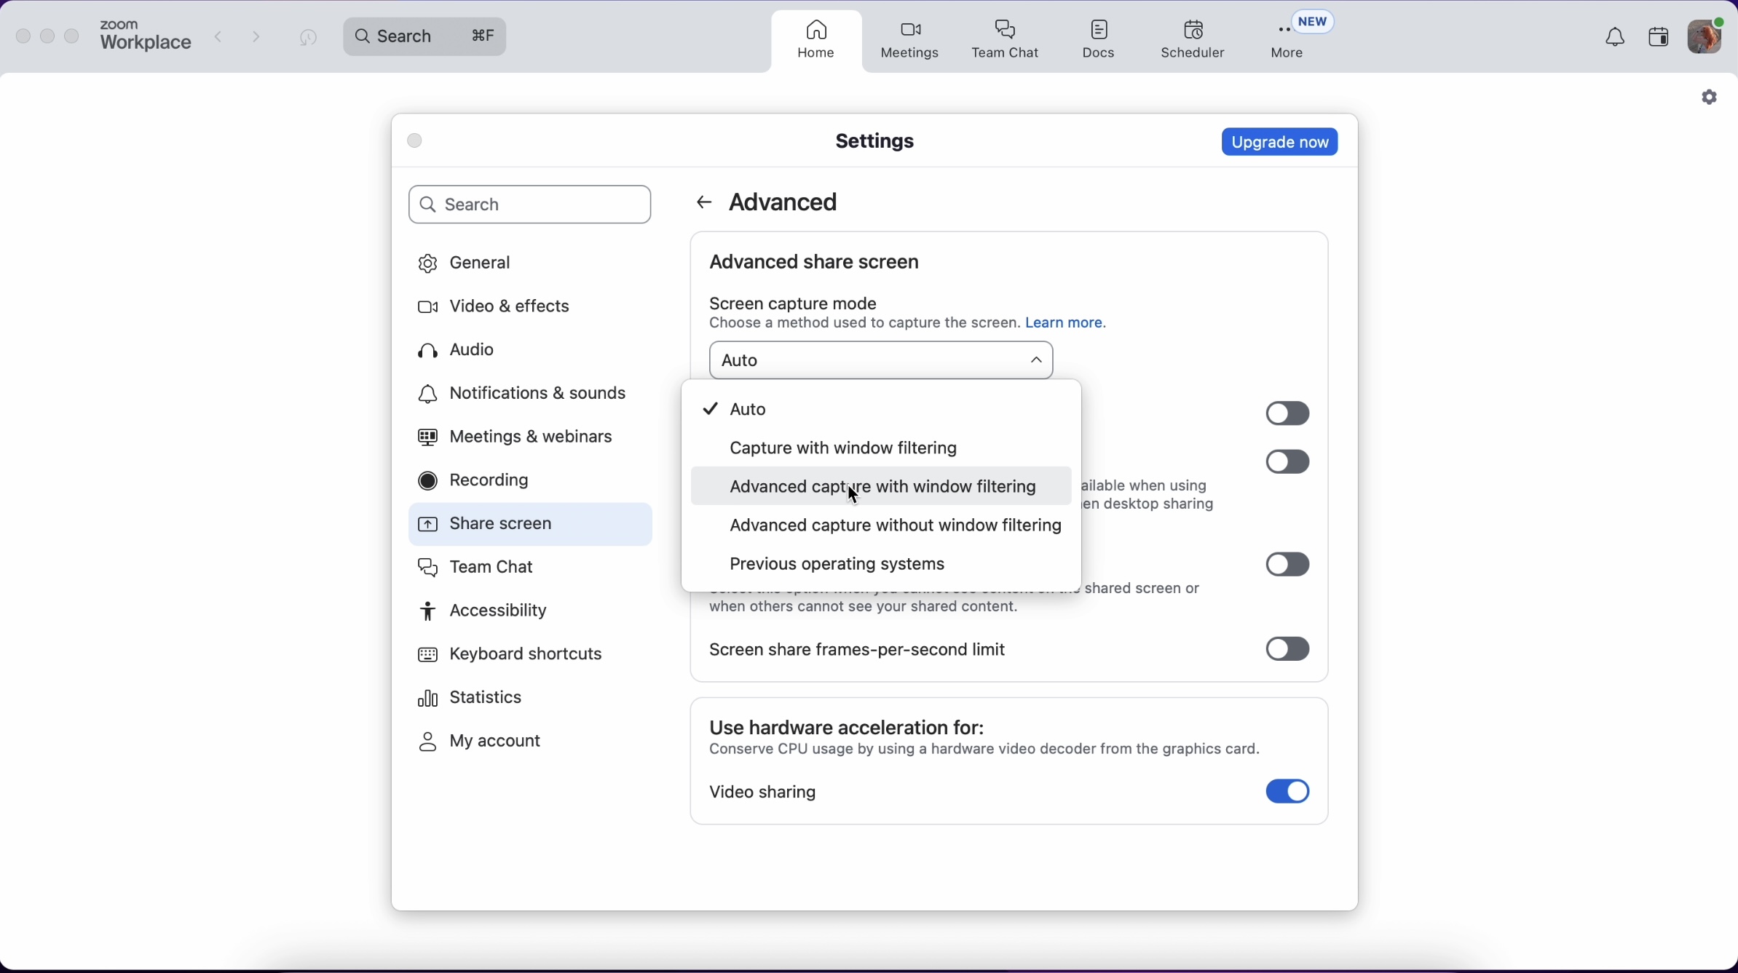
Task: Click the user profile avatar
Action: (x=1706, y=36)
